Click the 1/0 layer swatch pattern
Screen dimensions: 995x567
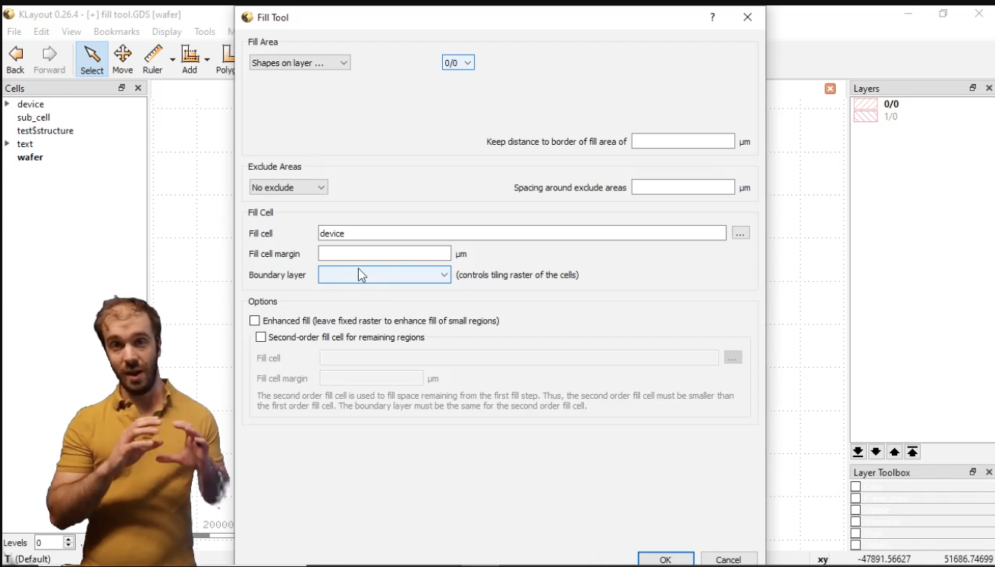pyautogui.click(x=865, y=117)
